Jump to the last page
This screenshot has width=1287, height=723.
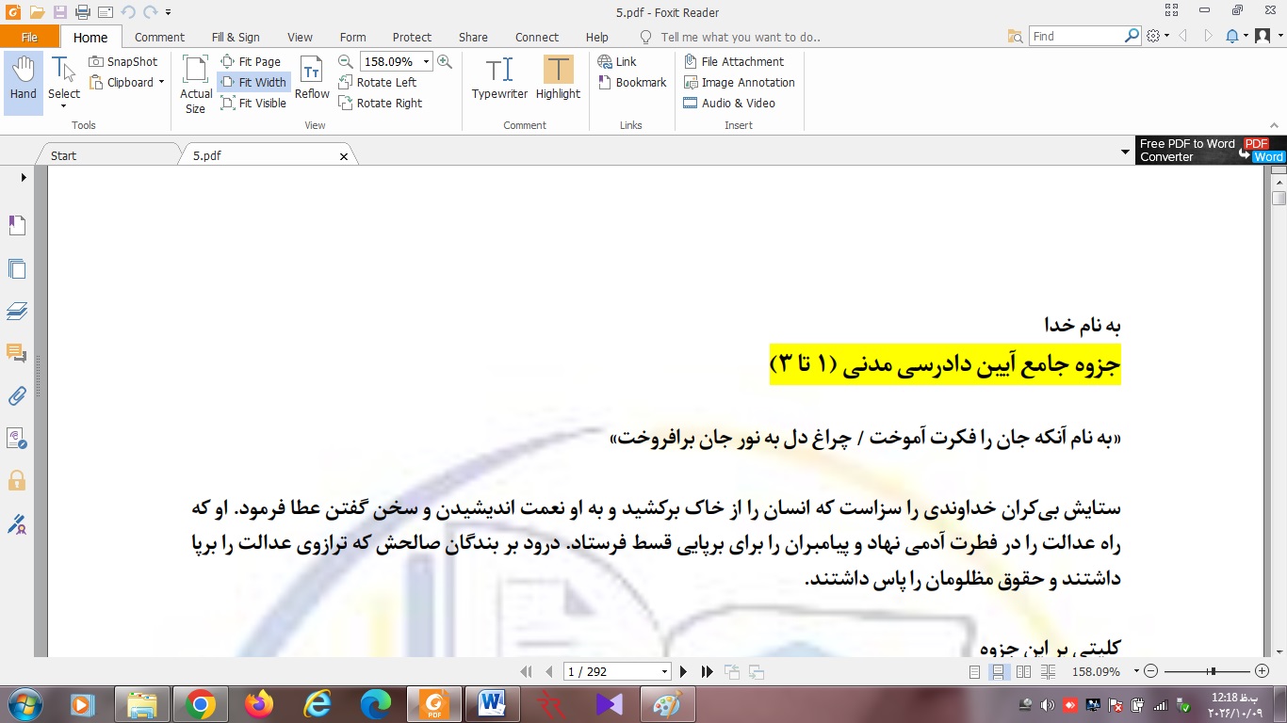707,672
